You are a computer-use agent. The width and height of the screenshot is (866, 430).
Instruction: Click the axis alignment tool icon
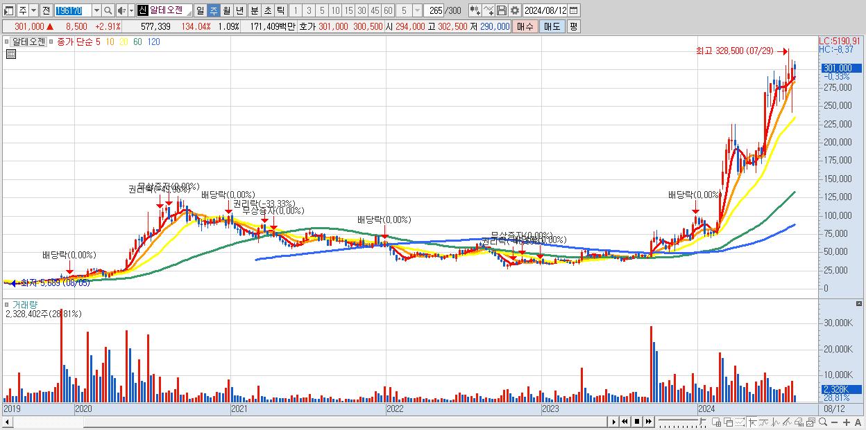752,422
